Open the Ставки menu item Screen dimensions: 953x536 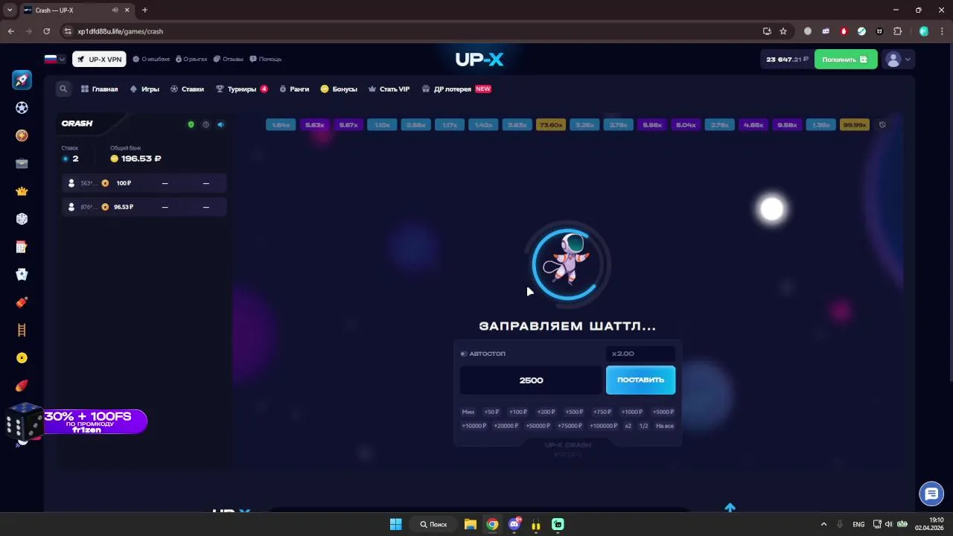(187, 89)
